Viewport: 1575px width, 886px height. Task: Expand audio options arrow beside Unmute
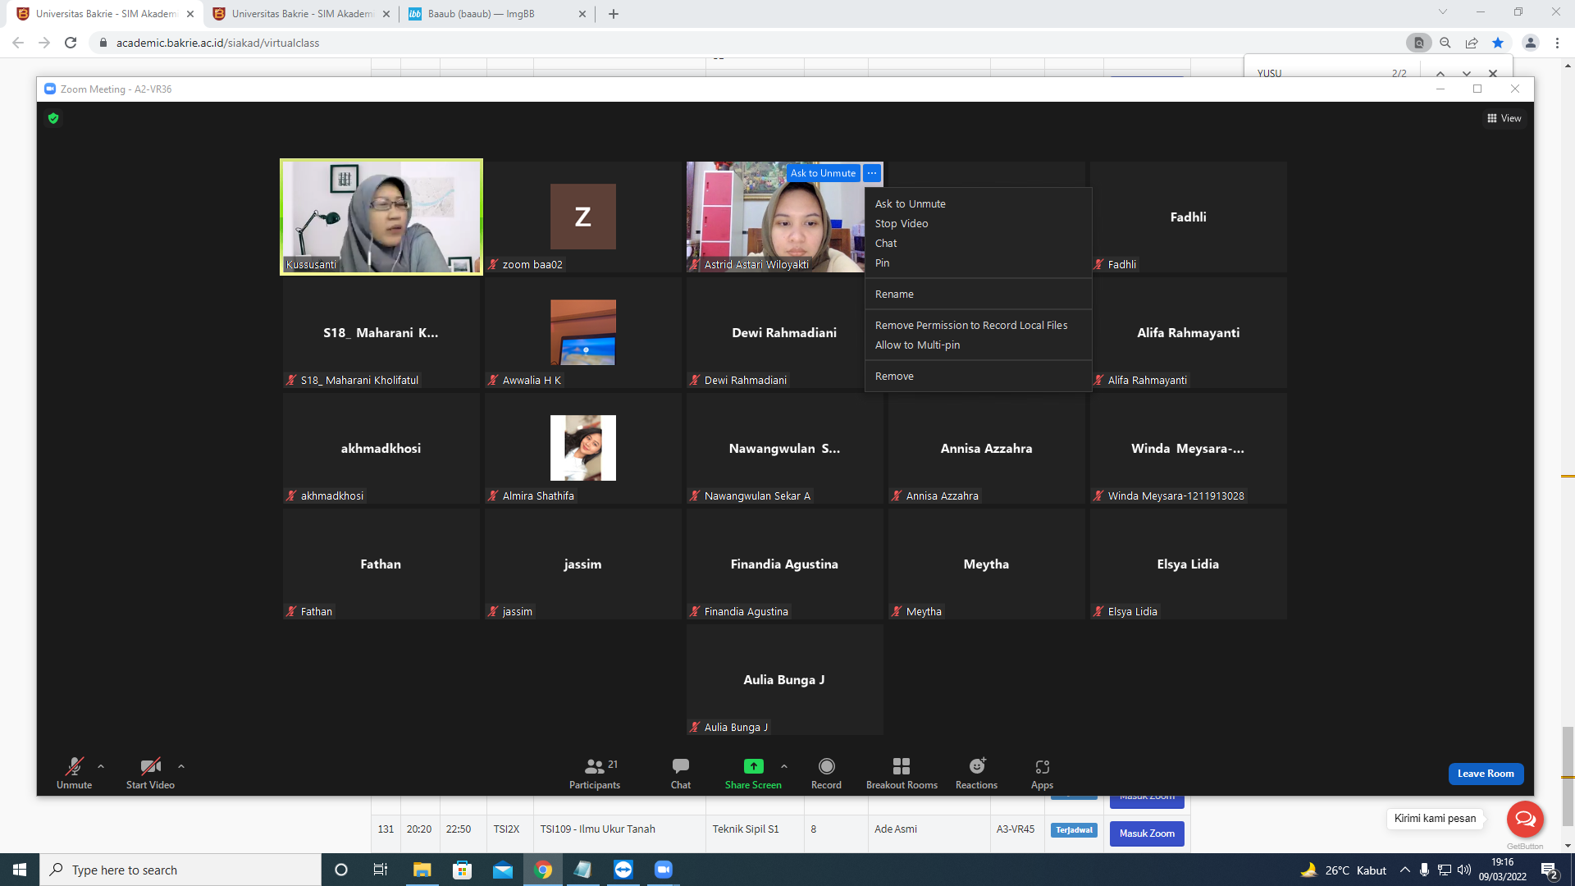click(101, 766)
